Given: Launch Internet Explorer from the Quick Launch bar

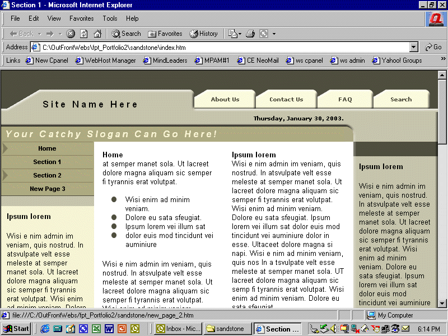Looking at the screenshot, I should [x=45, y=329].
